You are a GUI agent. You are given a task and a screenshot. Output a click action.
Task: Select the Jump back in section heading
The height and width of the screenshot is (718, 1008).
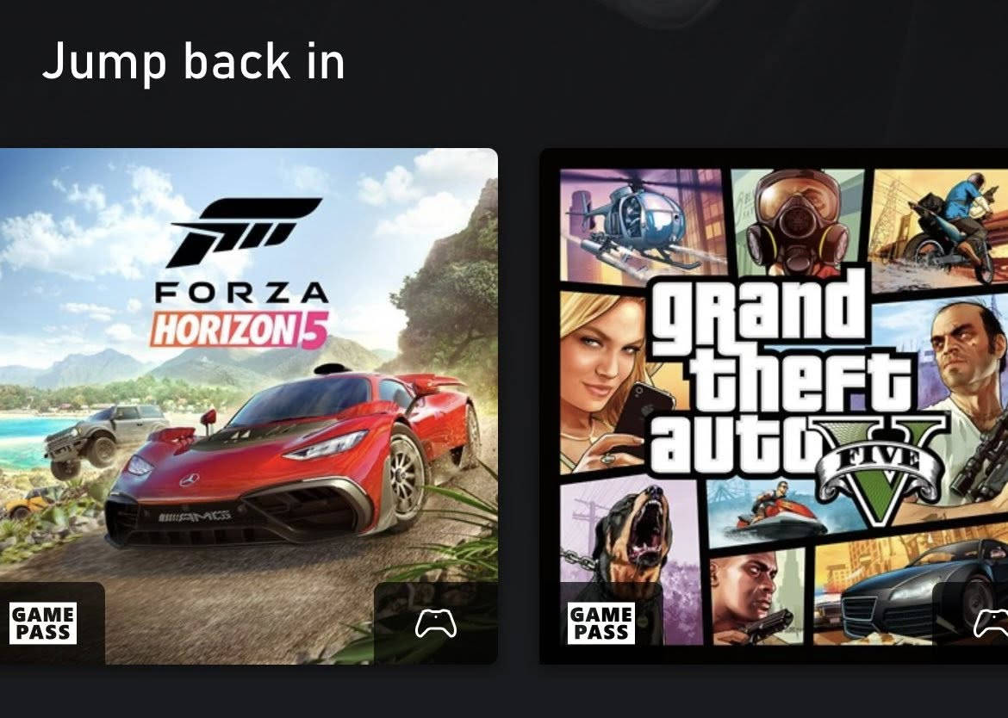coord(194,62)
